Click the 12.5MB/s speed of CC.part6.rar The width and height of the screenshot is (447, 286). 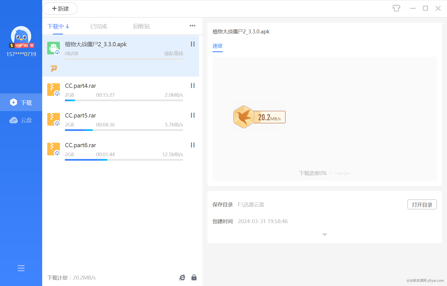pos(173,154)
